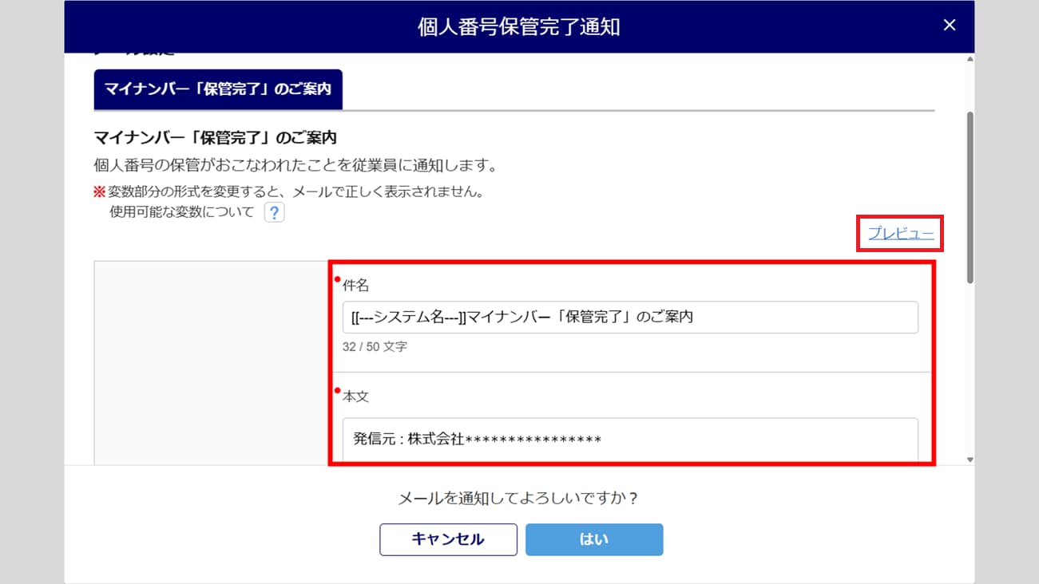
Task: Click the red ※ warning note text
Action: point(295,192)
